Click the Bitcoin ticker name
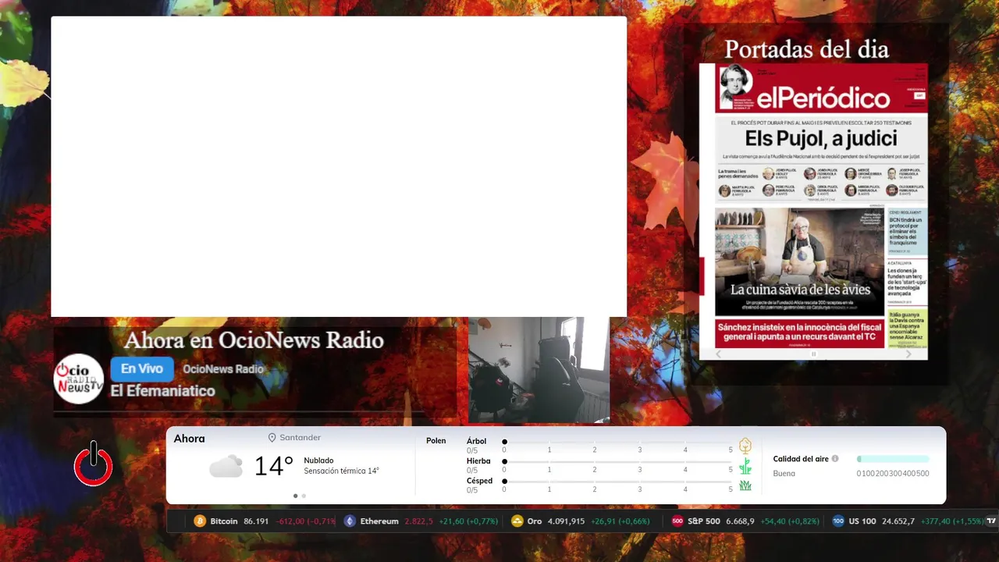Viewport: 999px width, 562px height. (224, 521)
